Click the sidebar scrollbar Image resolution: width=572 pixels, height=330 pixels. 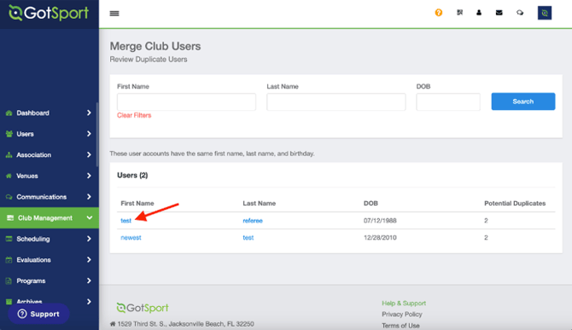[x=97, y=135]
